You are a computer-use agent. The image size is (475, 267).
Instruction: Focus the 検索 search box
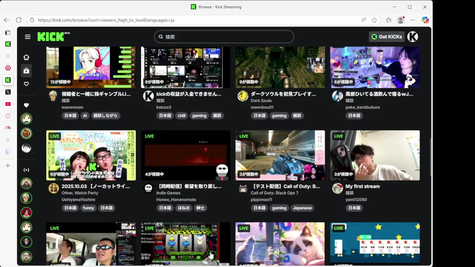tap(224, 37)
